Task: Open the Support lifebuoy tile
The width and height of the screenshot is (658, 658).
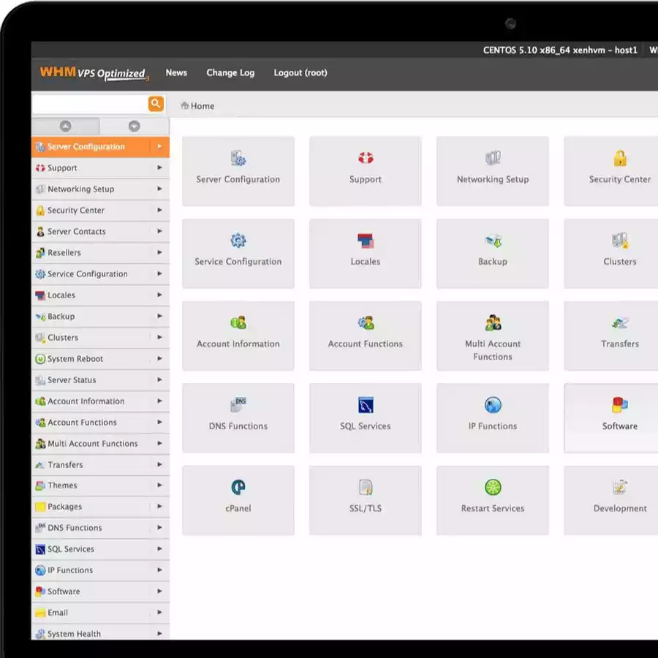Action: pos(365,171)
